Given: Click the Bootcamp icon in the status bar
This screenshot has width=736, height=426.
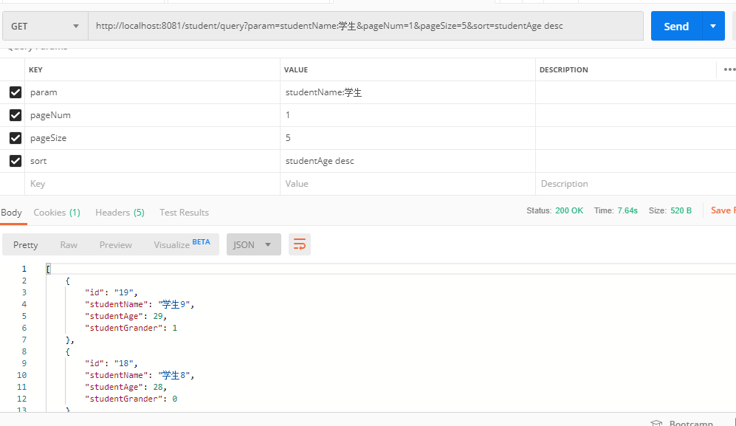Looking at the screenshot, I should 657,422.
